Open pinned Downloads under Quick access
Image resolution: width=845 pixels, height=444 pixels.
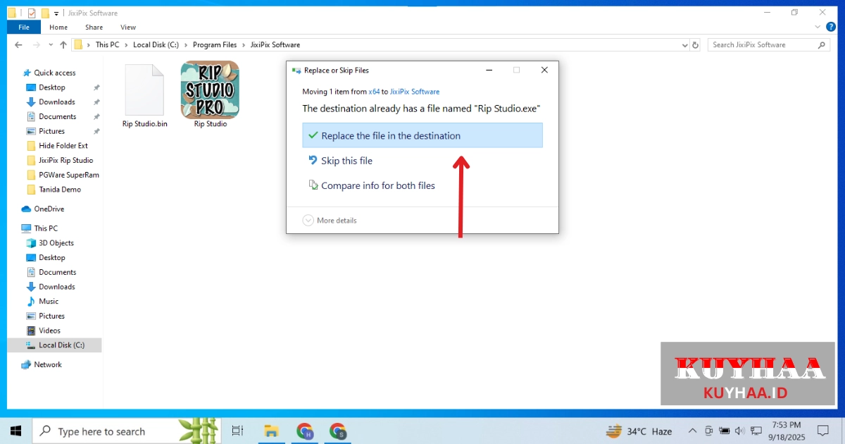(x=56, y=102)
